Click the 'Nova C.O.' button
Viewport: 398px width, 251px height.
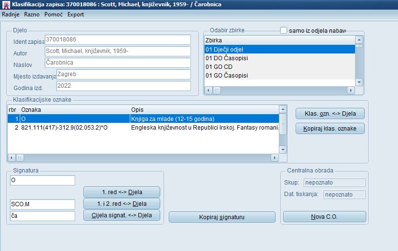[324, 217]
